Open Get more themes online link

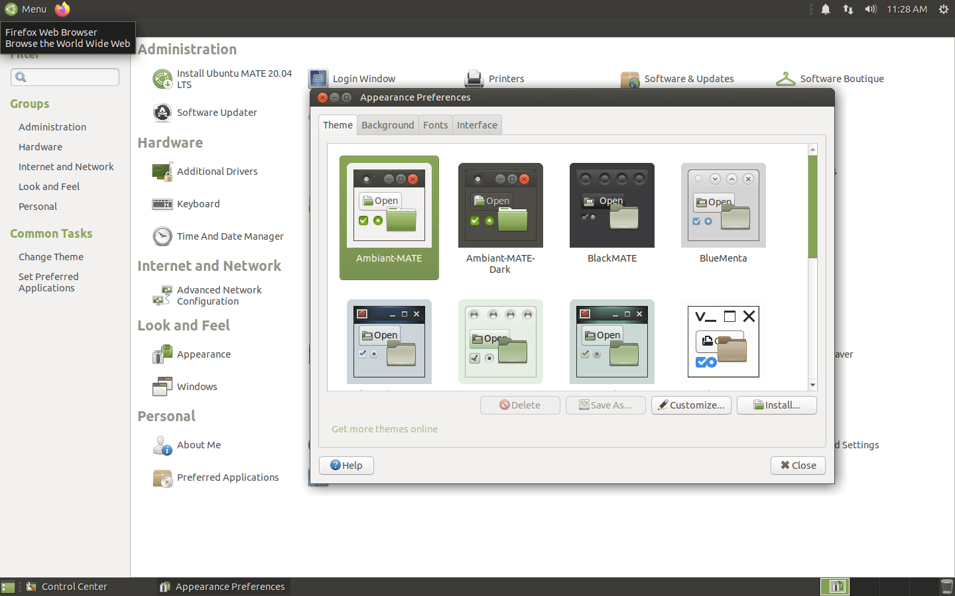click(385, 429)
